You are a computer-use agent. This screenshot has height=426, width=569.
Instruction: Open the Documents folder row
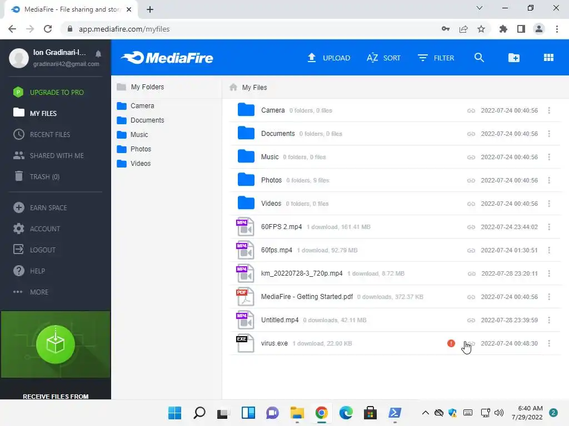click(x=395, y=134)
